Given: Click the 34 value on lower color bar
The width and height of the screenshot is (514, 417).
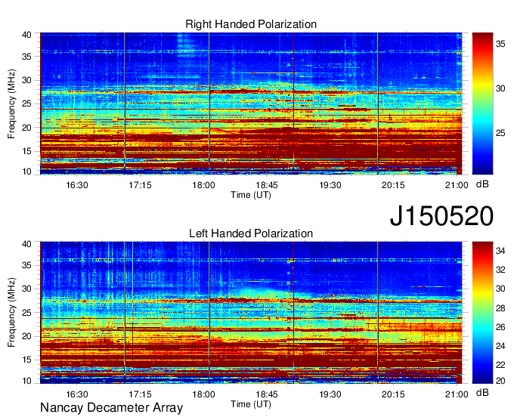Looking at the screenshot, I should (500, 252).
